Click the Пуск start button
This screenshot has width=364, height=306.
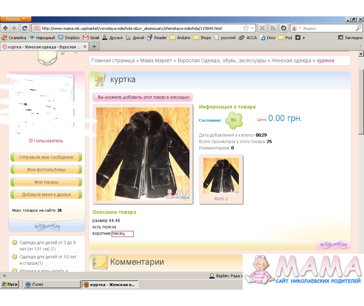coord(10,284)
